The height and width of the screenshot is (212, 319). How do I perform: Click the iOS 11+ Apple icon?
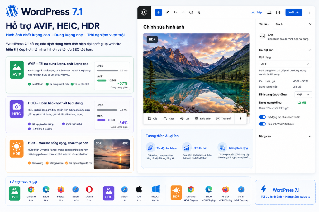click(139, 190)
